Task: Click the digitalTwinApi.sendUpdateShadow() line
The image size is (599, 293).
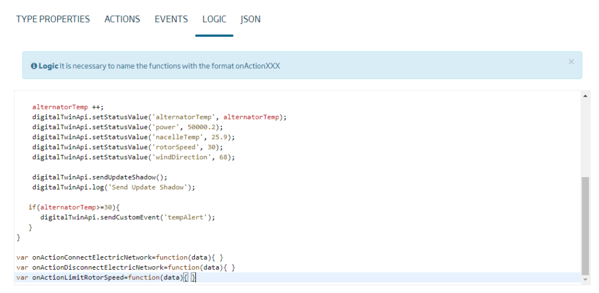Action: tap(99, 177)
